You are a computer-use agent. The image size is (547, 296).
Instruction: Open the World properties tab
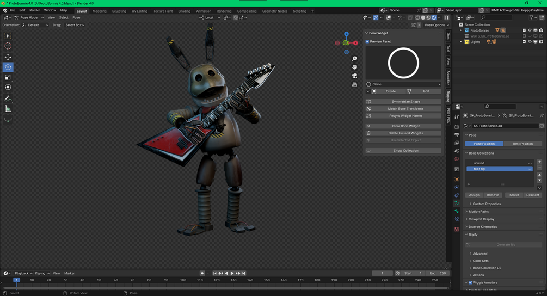pos(456,159)
